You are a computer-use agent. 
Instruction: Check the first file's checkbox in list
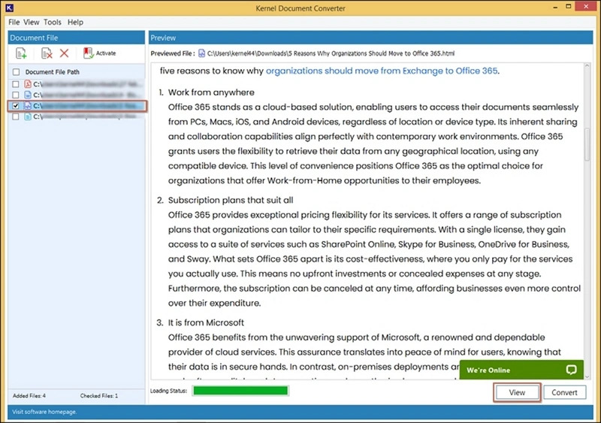(17, 84)
